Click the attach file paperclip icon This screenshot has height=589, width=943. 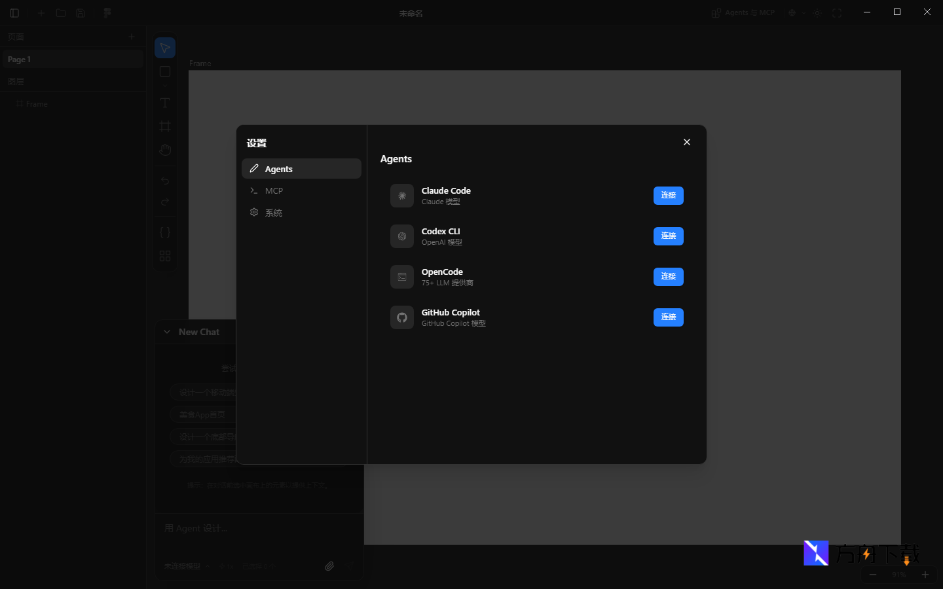click(329, 566)
